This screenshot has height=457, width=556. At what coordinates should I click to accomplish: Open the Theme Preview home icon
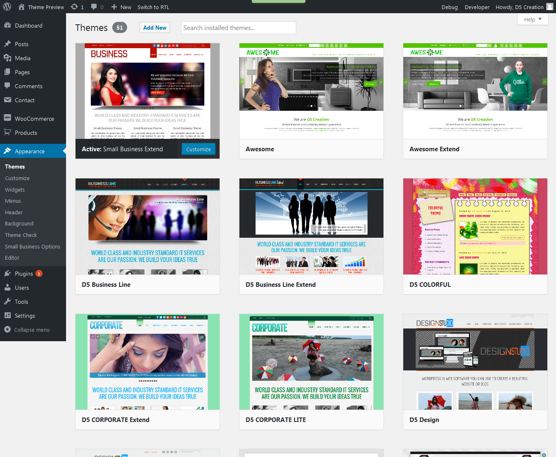pyautogui.click(x=21, y=7)
